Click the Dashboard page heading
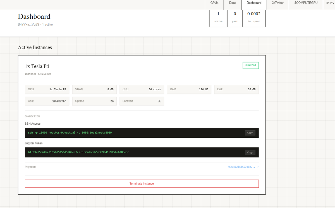Screen dimensions: 335x208 (x=34, y=16)
